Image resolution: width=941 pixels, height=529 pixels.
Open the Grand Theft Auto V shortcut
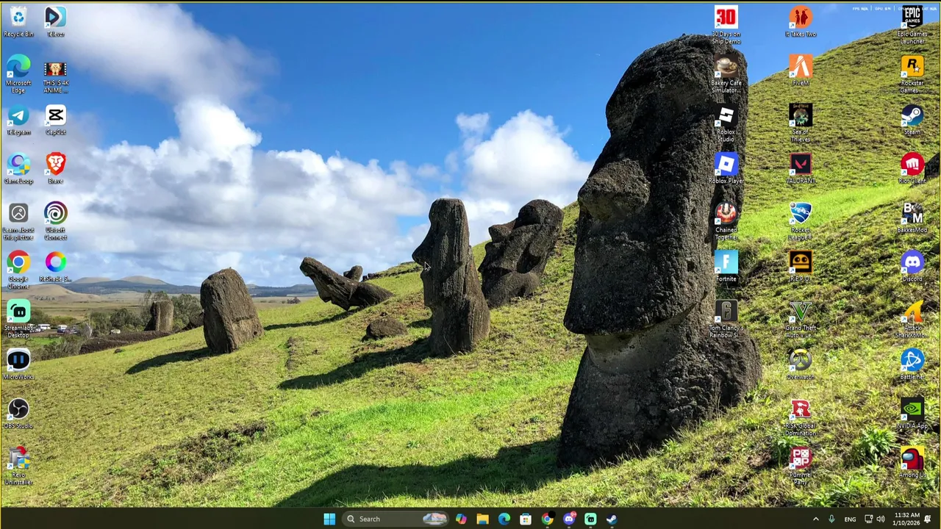pyautogui.click(x=801, y=320)
